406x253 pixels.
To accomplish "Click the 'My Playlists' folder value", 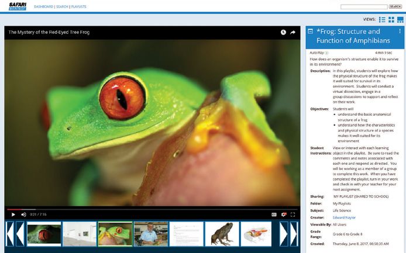I will [x=342, y=203].
